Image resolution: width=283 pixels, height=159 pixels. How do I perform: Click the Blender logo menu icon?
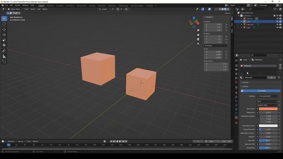coord(3,6)
